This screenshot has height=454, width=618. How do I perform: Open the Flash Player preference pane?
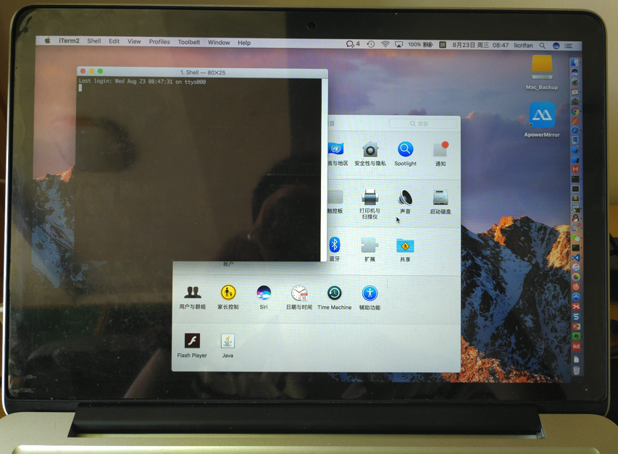pyautogui.click(x=192, y=345)
